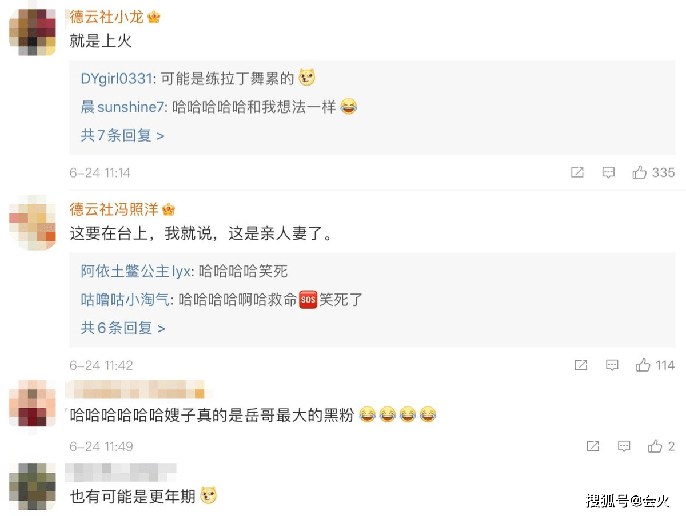This screenshot has width=686, height=516.
Task: Open 阿依土鳖公主lyx profile link
Action: tap(136, 272)
